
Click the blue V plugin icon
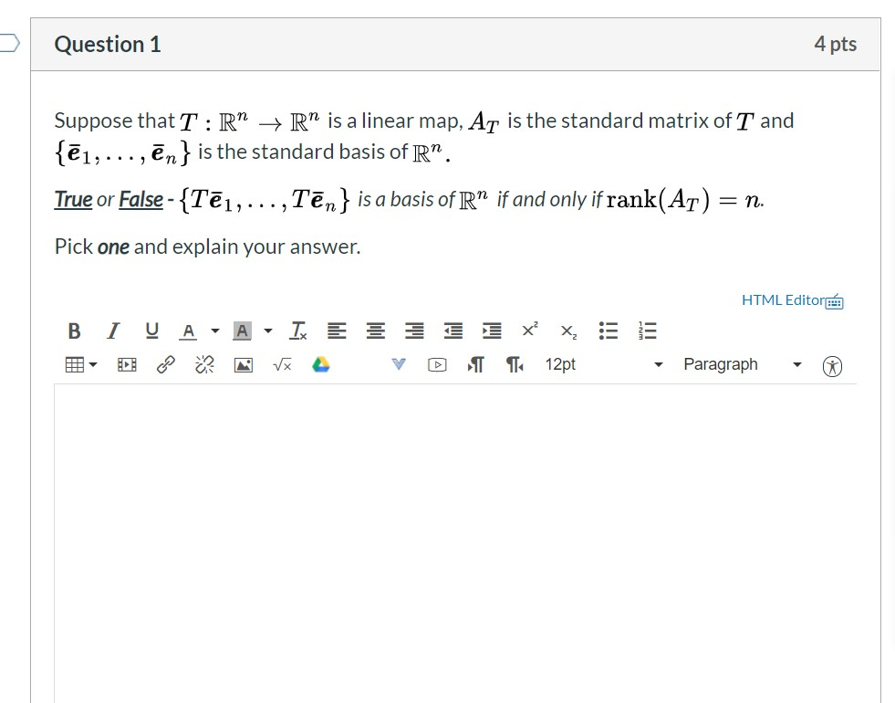click(399, 363)
